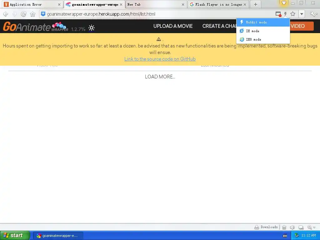Image resolution: width=320 pixels, height=240 pixels.
Task: Switch to the Application Error tab
Action: pyautogui.click(x=31, y=4)
